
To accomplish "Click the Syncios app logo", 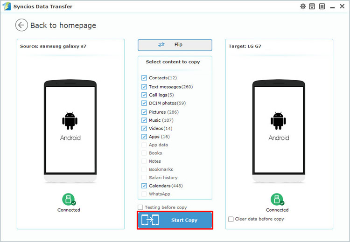I will (x=6, y=6).
